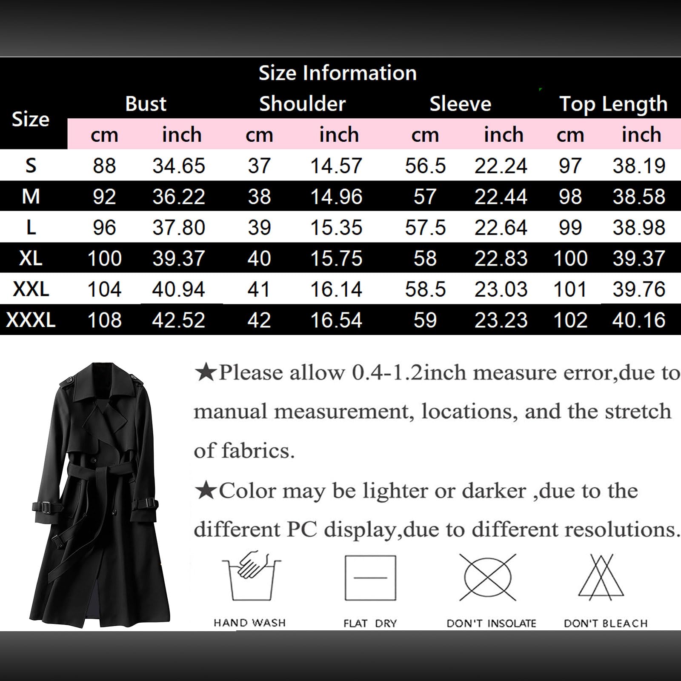Image resolution: width=681 pixels, height=681 pixels.
Task: Click sleeve cm value 58.5
Action: coord(425,289)
